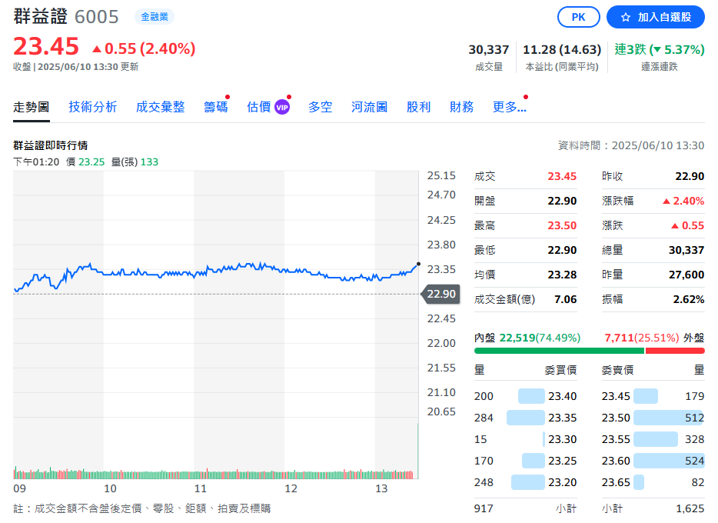Click the large price 23.45 header
The image size is (718, 523).
46,47
